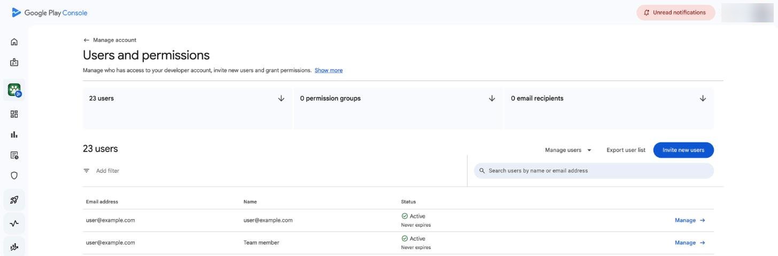Click the Team member row's email address
This screenshot has height=256, width=778.
click(x=111, y=243)
